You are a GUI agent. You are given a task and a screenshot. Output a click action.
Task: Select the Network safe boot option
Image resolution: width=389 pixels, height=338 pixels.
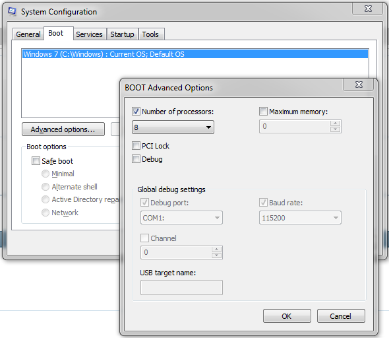(x=45, y=213)
